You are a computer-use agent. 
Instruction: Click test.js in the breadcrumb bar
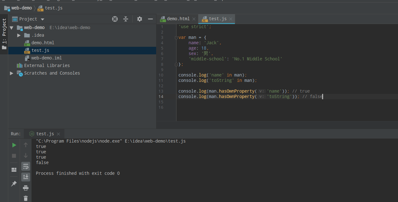coord(50,8)
